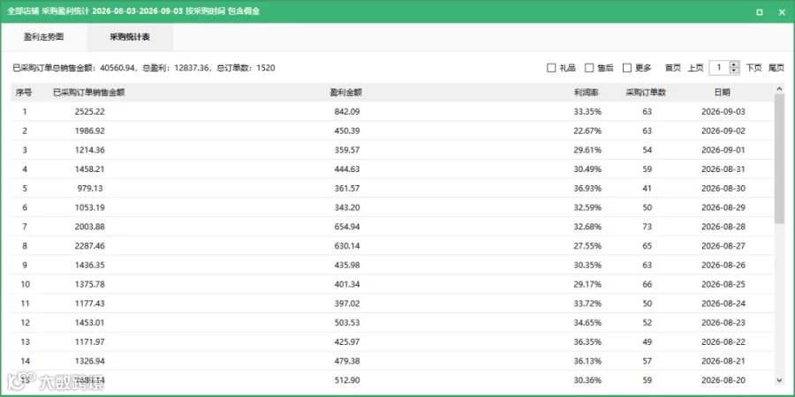The image size is (795, 397).
Task: Go to 首页 first page
Action: [x=673, y=68]
